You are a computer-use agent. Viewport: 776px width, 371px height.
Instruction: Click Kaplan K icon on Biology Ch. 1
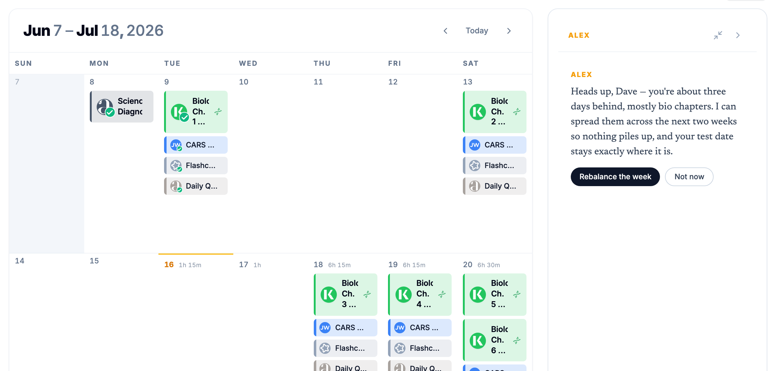(180, 112)
